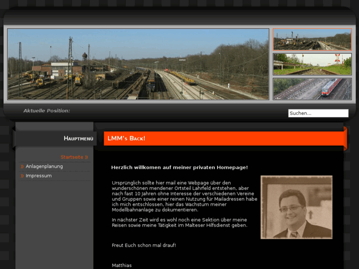This screenshot has height=269, width=359.
Task: Click the arrow icon before Impressum
Action: pyautogui.click(x=22, y=176)
